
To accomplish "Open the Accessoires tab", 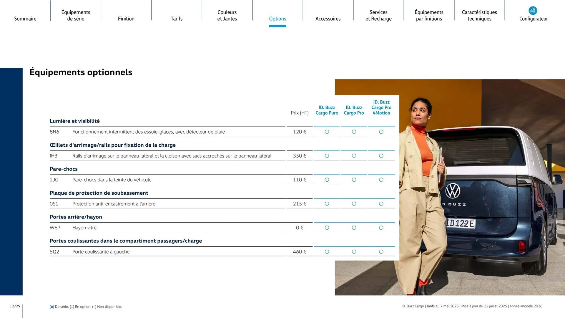I will click(x=328, y=19).
